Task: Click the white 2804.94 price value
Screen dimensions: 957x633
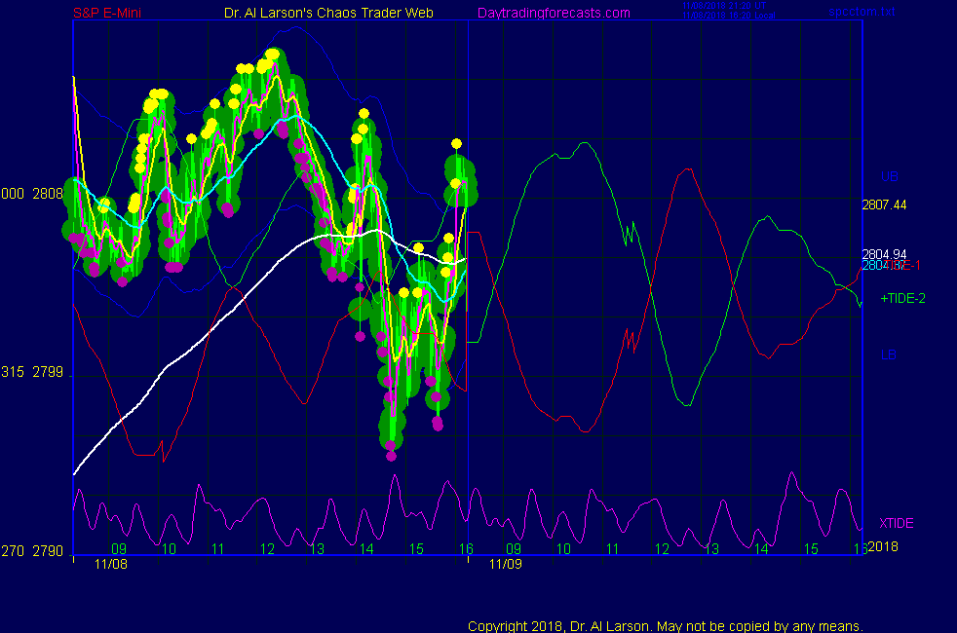Action: click(x=884, y=254)
